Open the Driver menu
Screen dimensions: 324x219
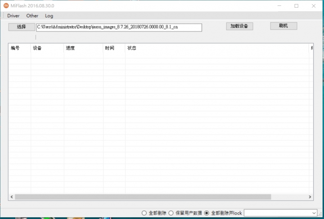(13, 16)
